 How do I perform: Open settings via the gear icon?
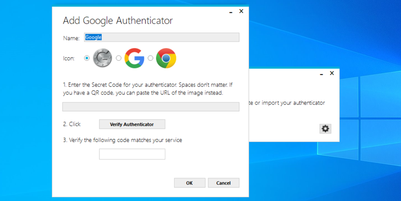(325, 128)
